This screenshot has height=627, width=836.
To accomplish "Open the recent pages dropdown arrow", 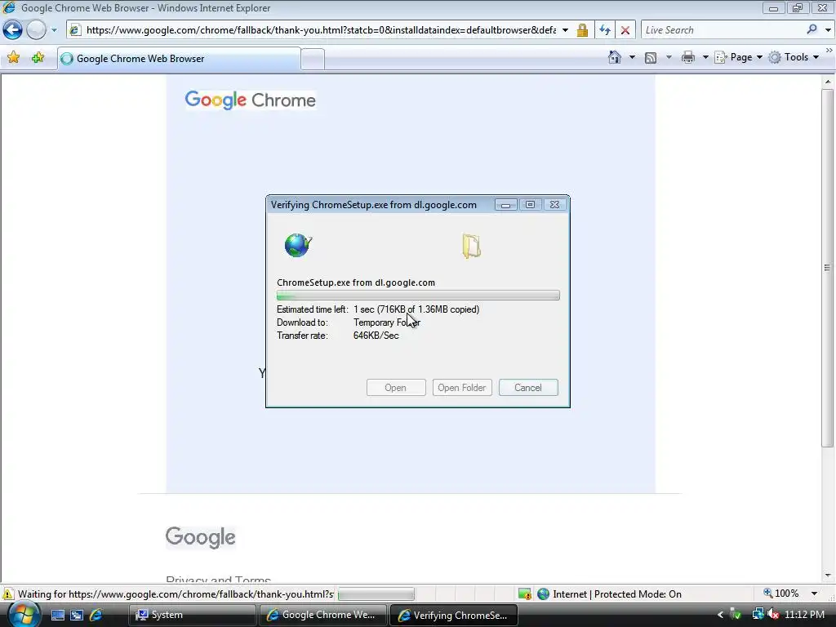I will coord(54,30).
